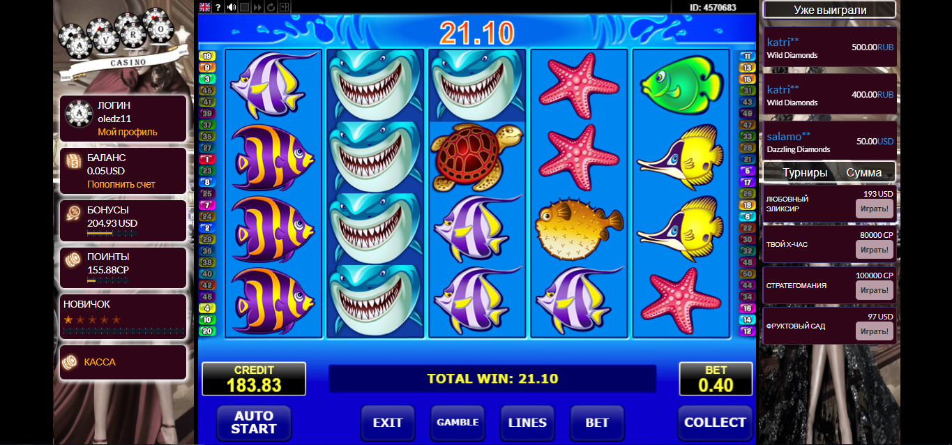
Task: Click the GAMBLE button
Action: coord(458,423)
